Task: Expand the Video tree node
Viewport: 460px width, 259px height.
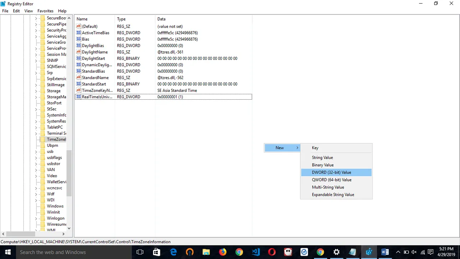Action: tap(36, 176)
